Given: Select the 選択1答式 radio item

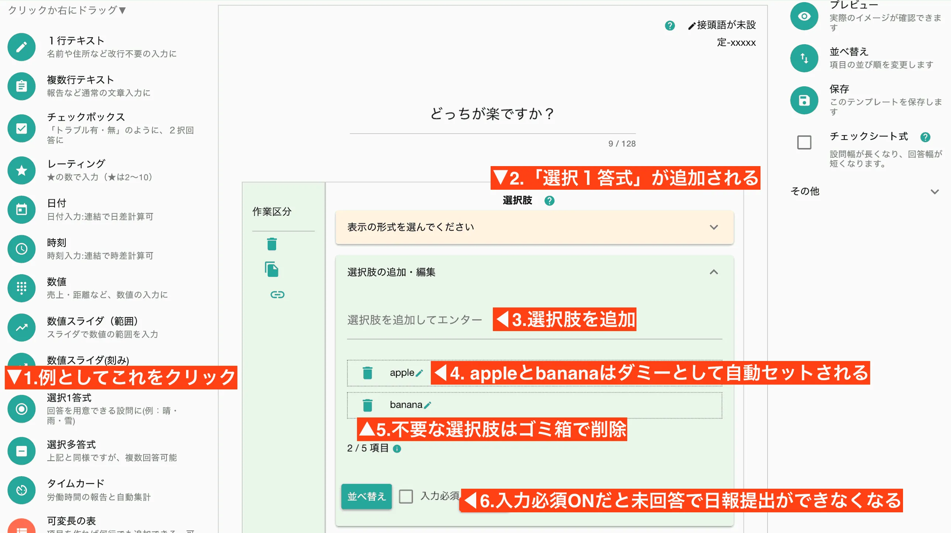Looking at the screenshot, I should (21, 409).
